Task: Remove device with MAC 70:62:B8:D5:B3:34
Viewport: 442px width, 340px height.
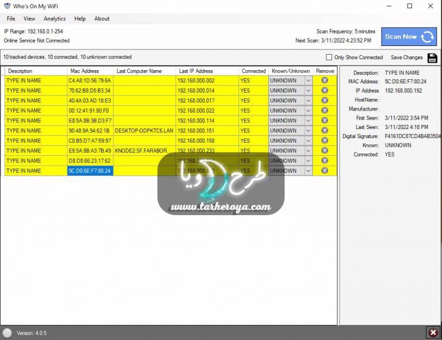Action: 325,90
